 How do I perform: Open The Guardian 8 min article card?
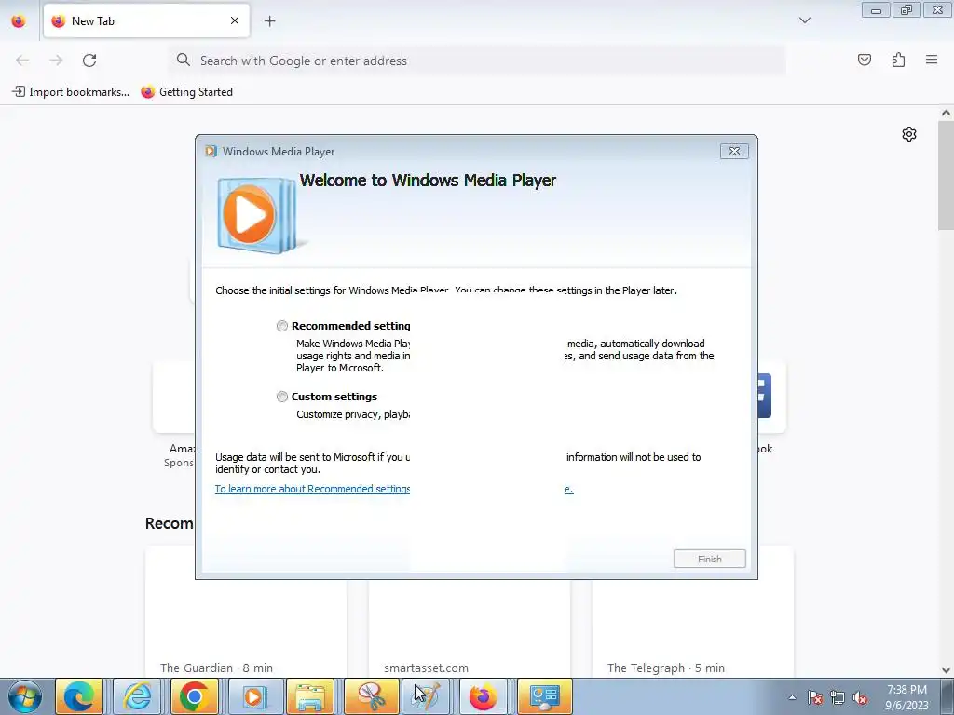point(246,613)
